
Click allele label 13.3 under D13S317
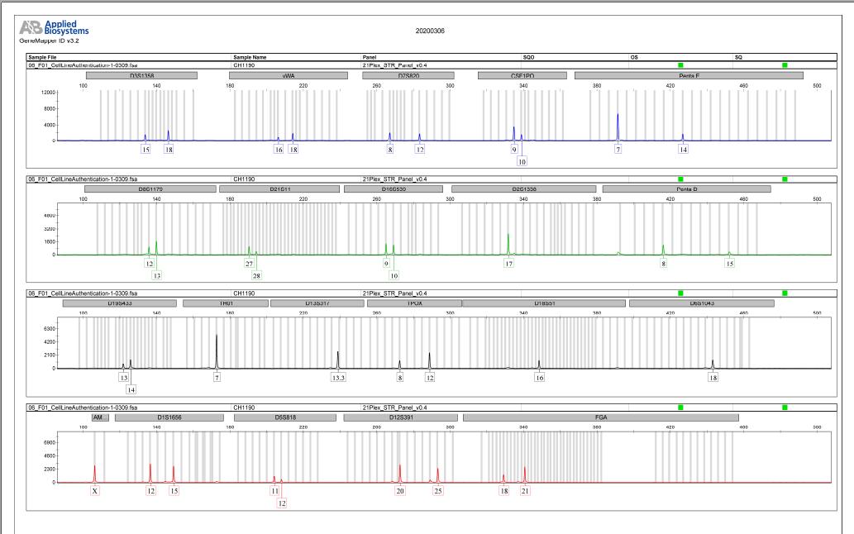click(x=338, y=377)
